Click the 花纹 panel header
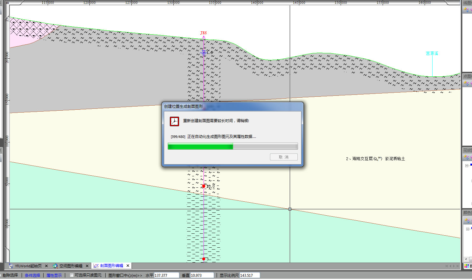 (x=467, y=150)
